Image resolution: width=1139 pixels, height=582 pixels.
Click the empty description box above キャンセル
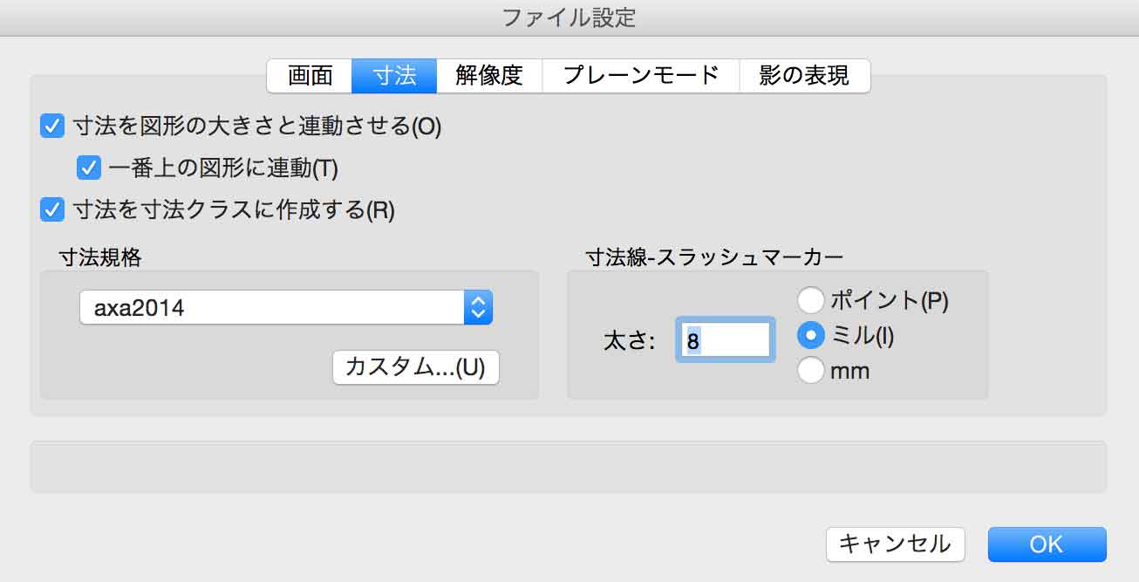(x=569, y=467)
